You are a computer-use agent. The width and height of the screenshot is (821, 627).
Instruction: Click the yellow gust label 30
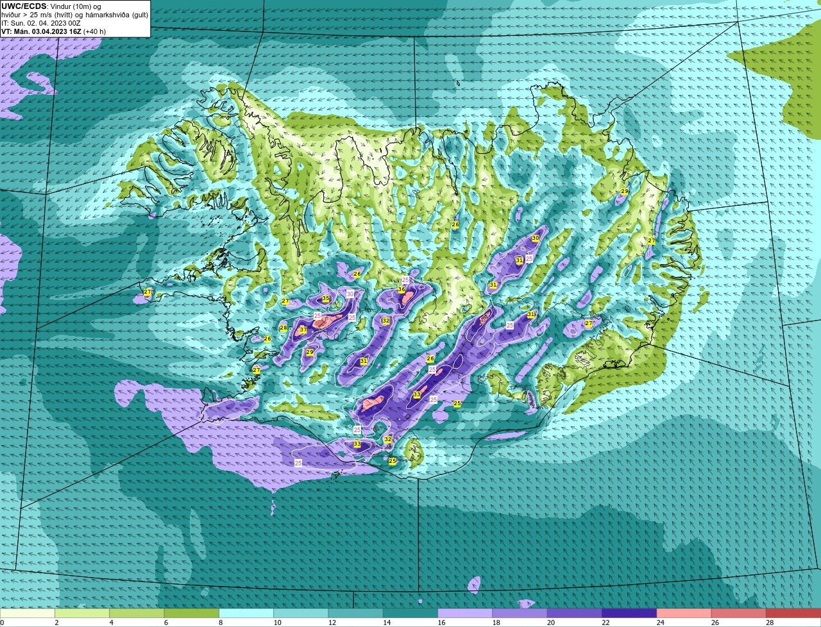pos(536,238)
